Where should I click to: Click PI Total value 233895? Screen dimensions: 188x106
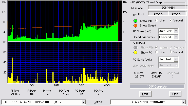15,94
